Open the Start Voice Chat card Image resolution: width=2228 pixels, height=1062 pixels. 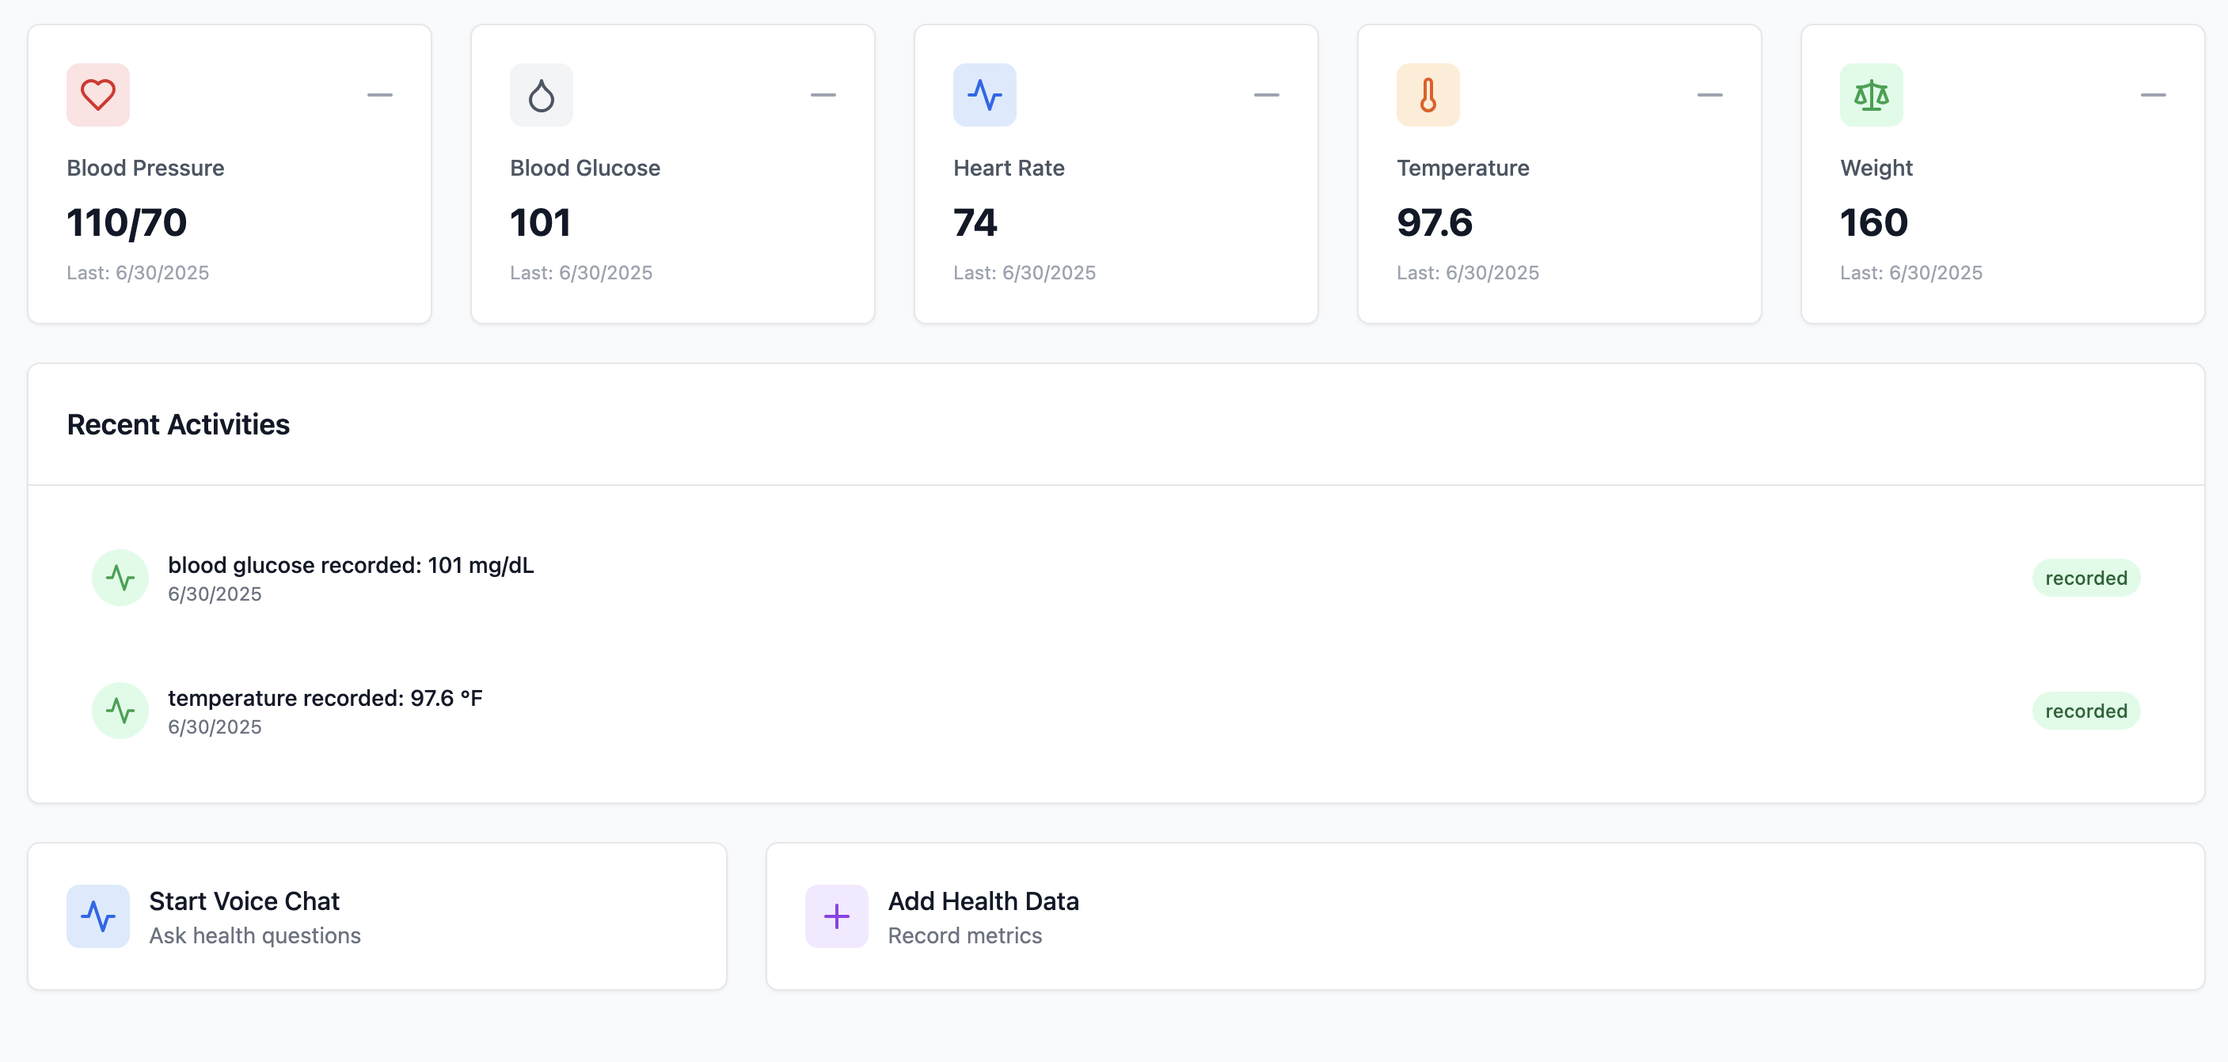(x=377, y=916)
